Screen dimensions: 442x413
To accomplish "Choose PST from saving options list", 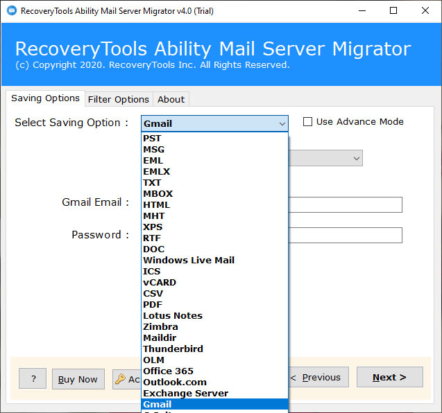I will 214,138.
